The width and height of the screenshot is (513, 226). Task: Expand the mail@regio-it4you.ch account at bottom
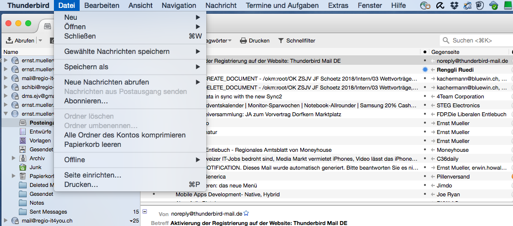[x=5, y=221]
